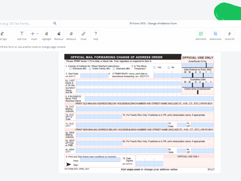Viewport: 241px width, 181px height.
Task: Click the Quick Fill lightning icon
Action: point(229,34)
